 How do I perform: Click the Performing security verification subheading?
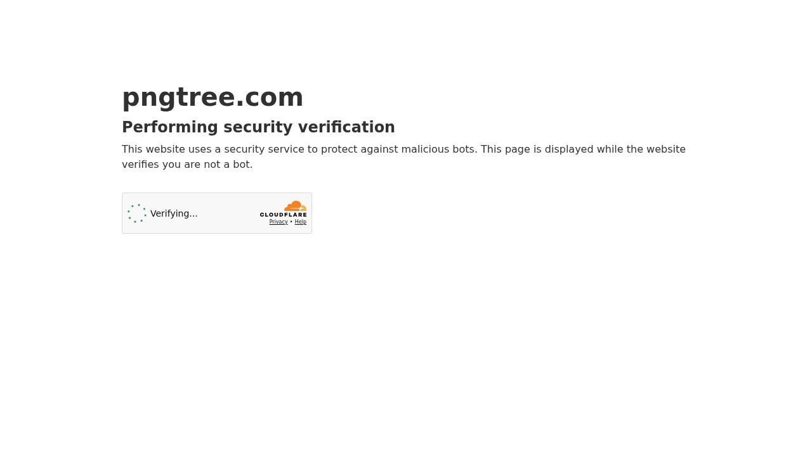(x=258, y=127)
